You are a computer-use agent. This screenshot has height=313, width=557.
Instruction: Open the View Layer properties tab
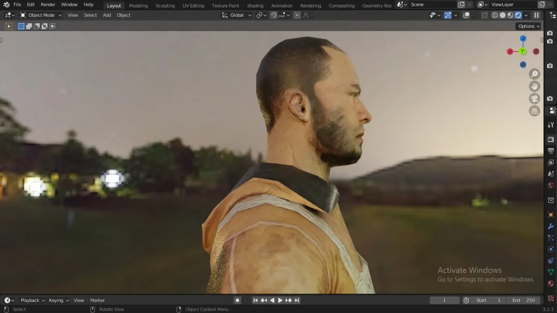coord(551,163)
